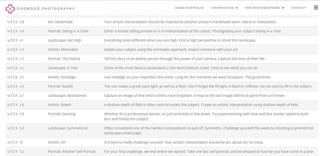Expand the For Photographers dropdown
320x156 pixels.
(x=264, y=8)
